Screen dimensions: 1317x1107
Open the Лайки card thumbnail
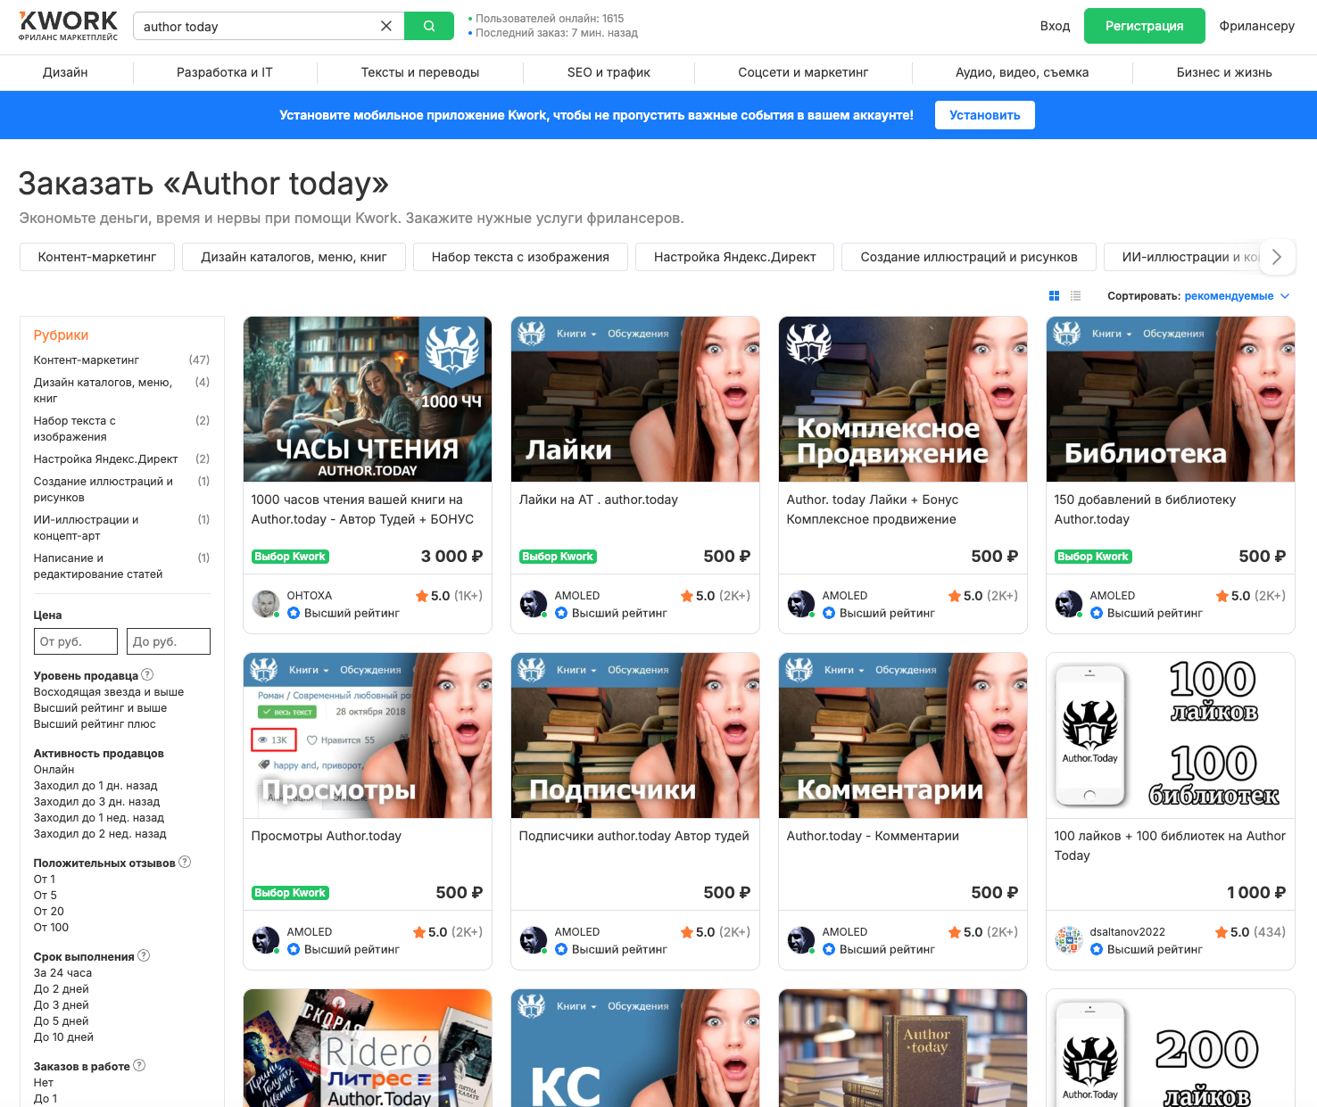click(635, 399)
